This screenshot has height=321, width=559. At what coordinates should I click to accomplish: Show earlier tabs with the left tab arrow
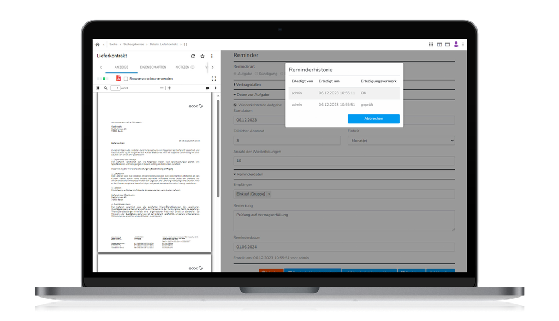pyautogui.click(x=101, y=67)
